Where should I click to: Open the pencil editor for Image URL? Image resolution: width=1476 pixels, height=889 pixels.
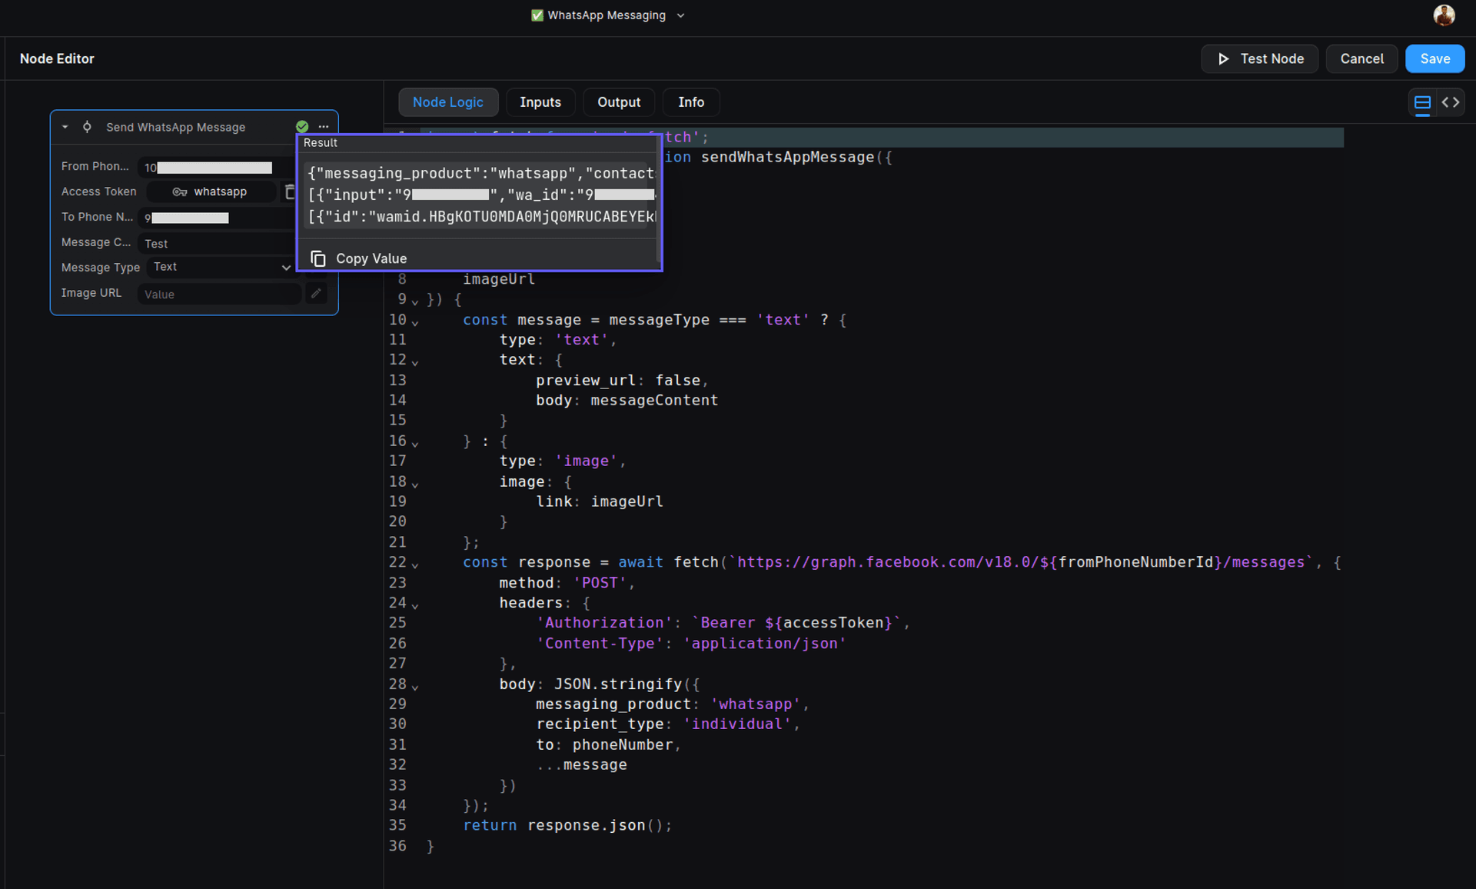tap(316, 293)
